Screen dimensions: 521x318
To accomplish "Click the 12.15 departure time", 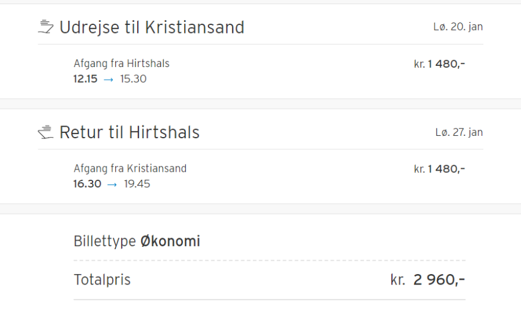I will (86, 79).
